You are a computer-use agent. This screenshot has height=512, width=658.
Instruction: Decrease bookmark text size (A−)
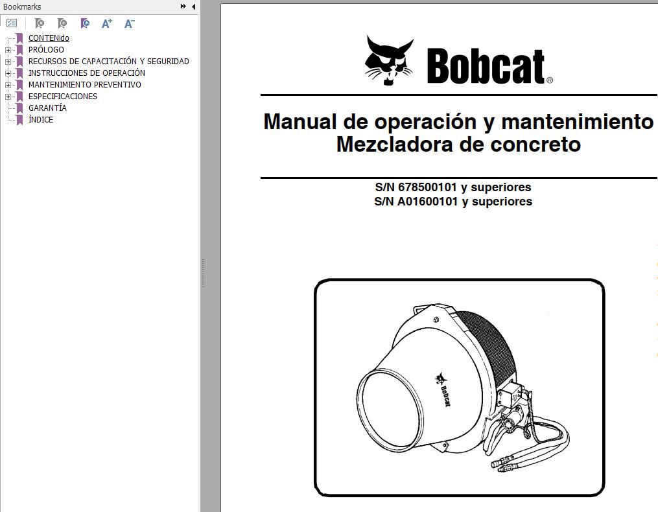point(129,23)
